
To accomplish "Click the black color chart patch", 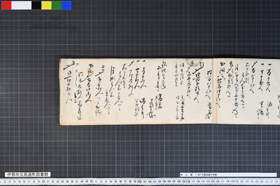I will pyautogui.click(x=36, y=5).
